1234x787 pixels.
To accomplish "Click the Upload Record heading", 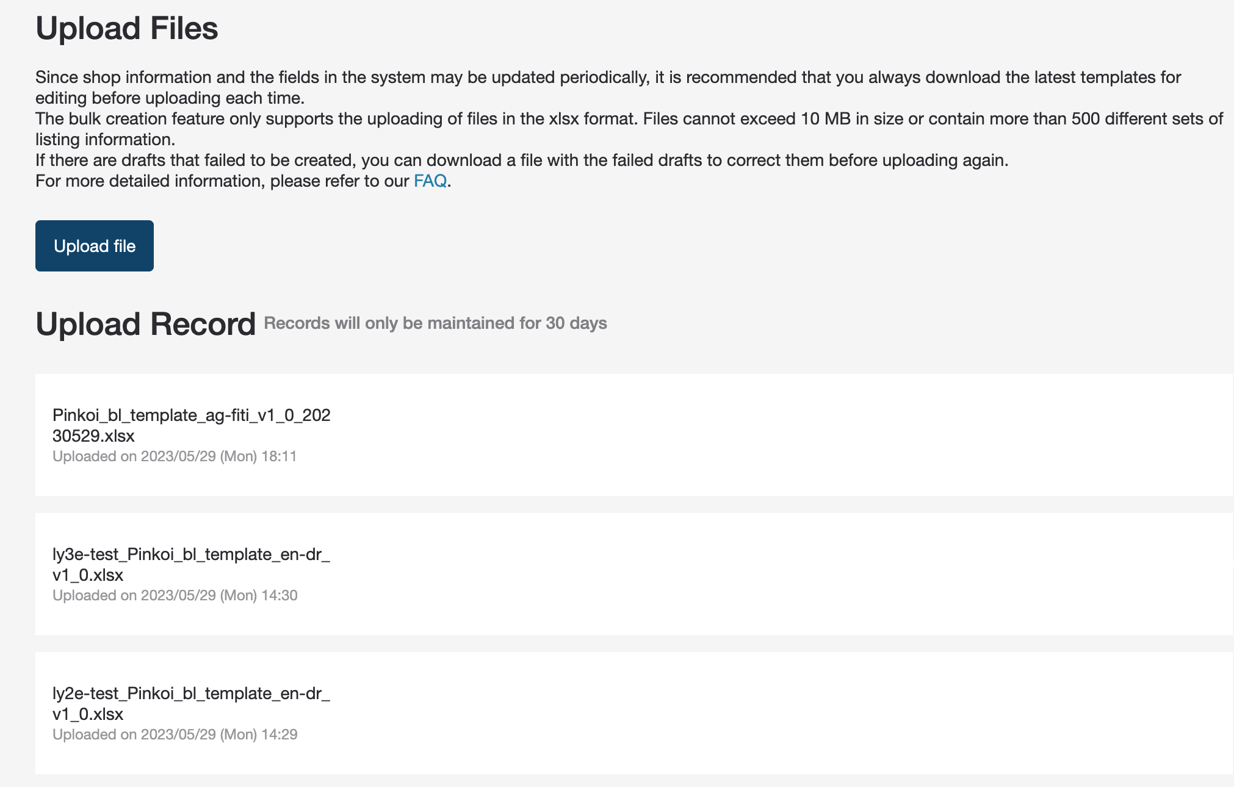I will (x=145, y=324).
